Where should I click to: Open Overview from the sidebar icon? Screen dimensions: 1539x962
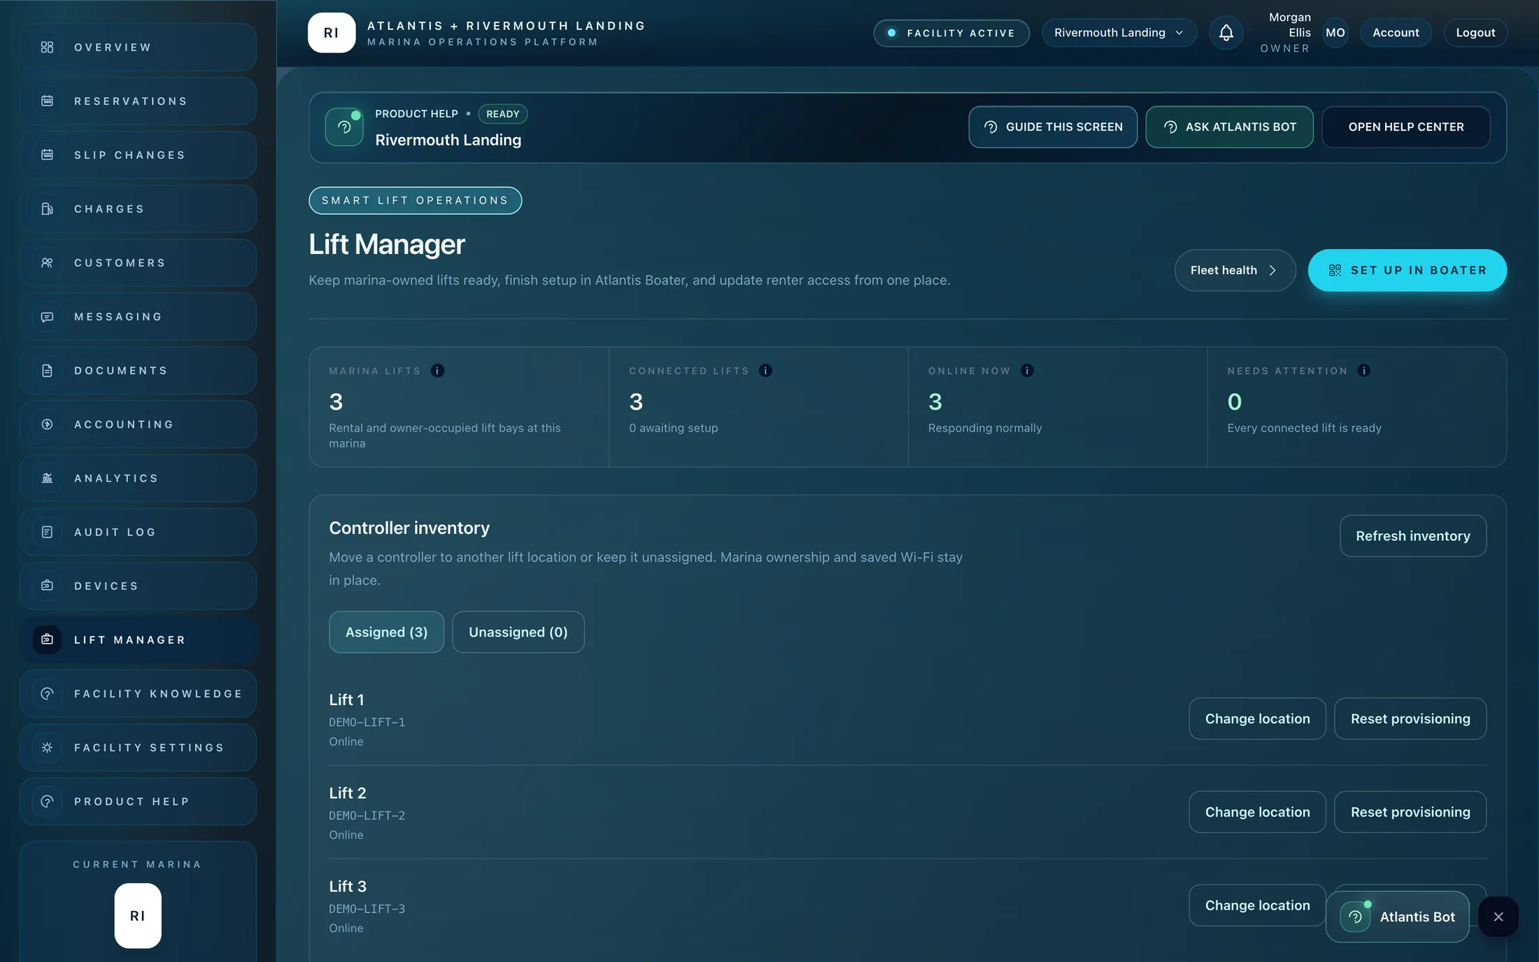47,47
